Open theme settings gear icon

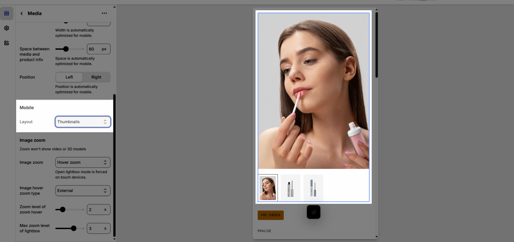(x=6, y=28)
